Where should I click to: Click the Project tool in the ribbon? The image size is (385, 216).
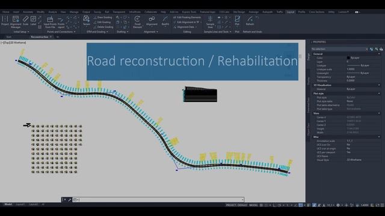5,20
